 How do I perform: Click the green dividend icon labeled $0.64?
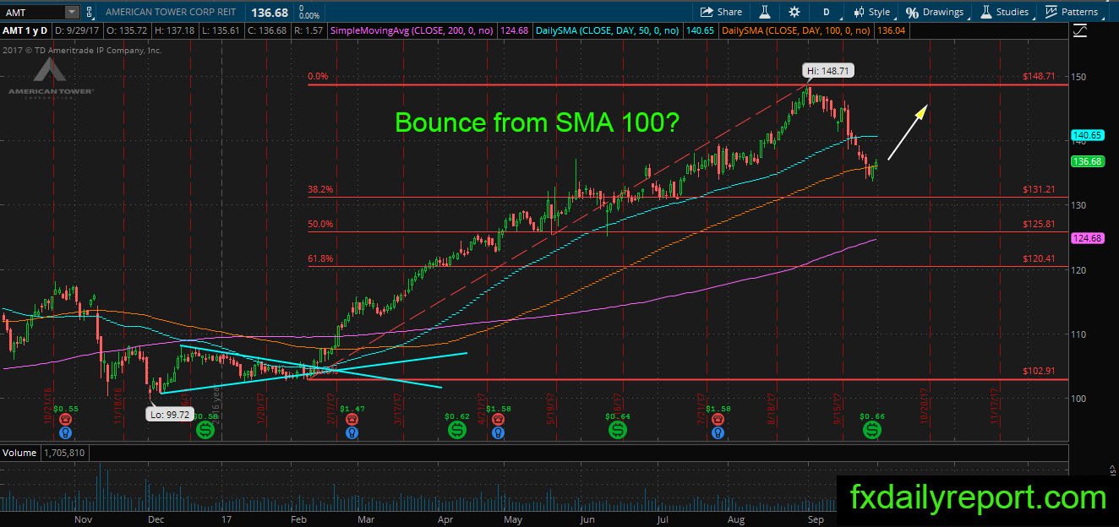[619, 430]
